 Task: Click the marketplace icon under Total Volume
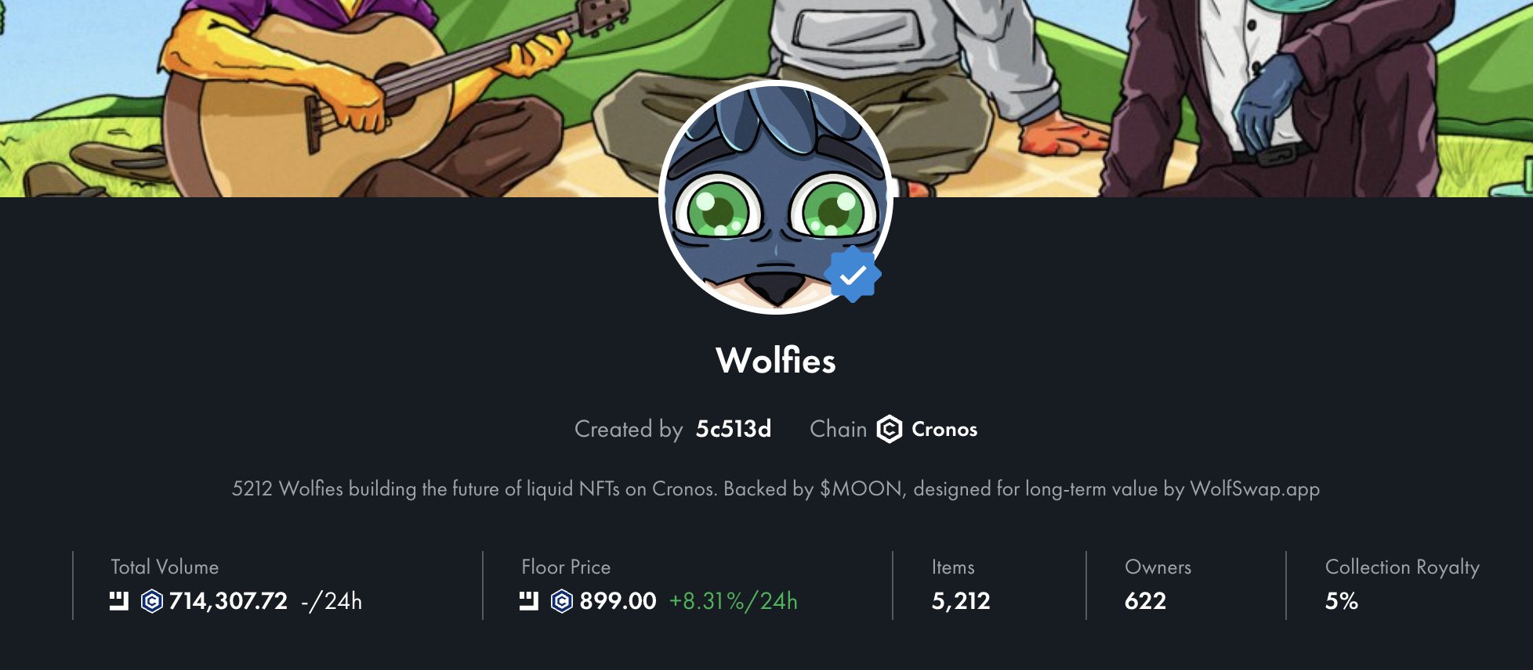pyautogui.click(x=119, y=601)
